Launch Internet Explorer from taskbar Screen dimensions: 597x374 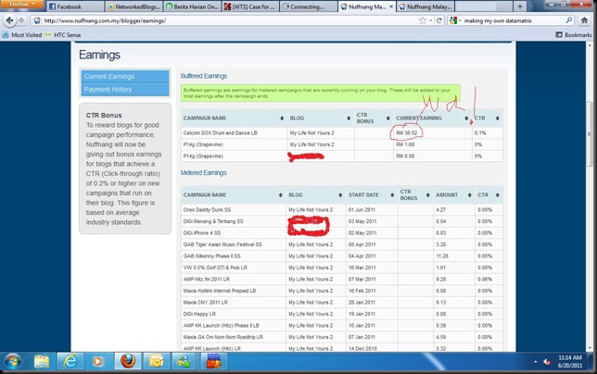click(70, 361)
